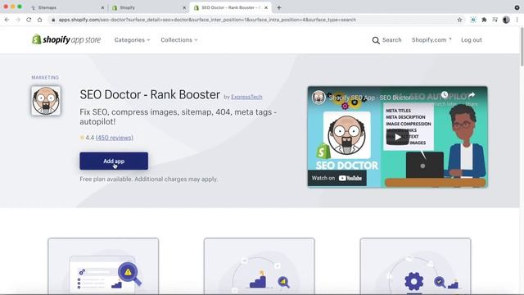Click Watch on YouTube
524x295 pixels.
click(337, 178)
